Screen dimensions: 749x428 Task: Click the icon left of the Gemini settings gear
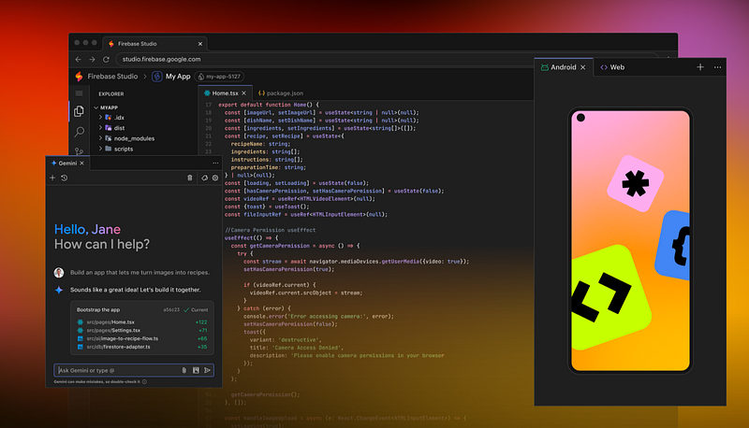pos(204,178)
